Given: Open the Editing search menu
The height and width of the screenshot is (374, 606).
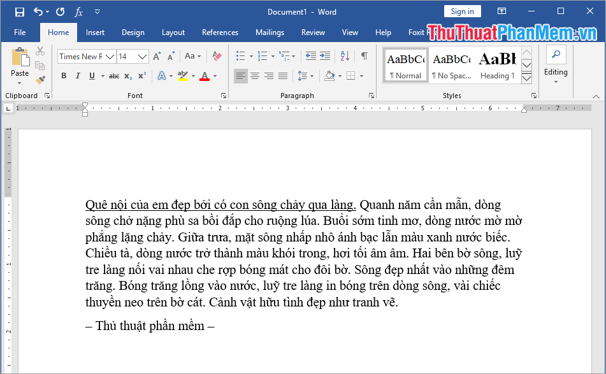Looking at the screenshot, I should [x=556, y=64].
